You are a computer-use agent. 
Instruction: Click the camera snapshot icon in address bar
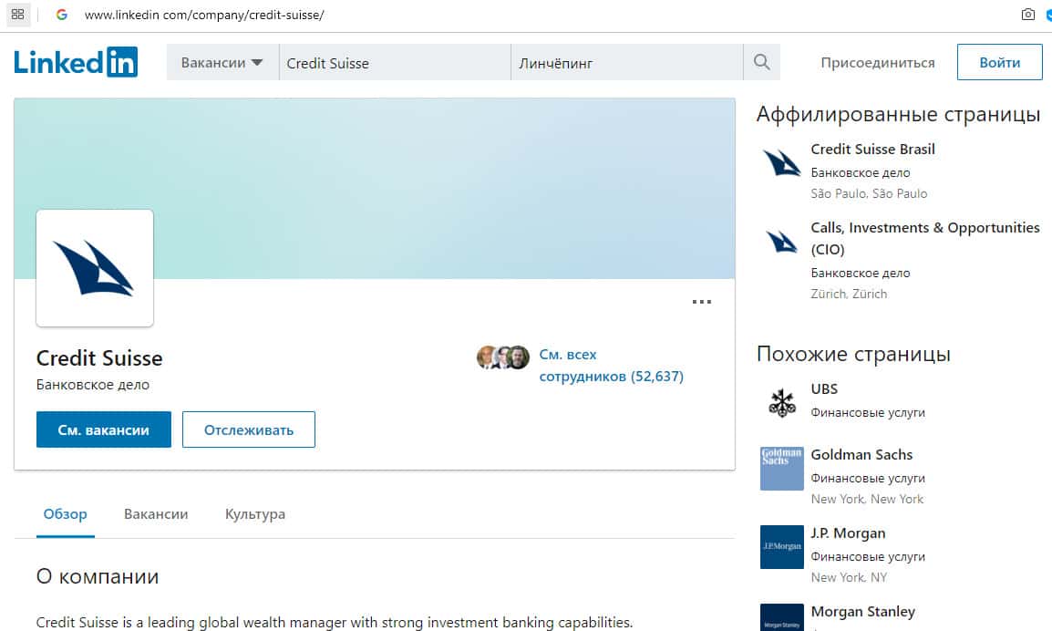(x=1028, y=14)
